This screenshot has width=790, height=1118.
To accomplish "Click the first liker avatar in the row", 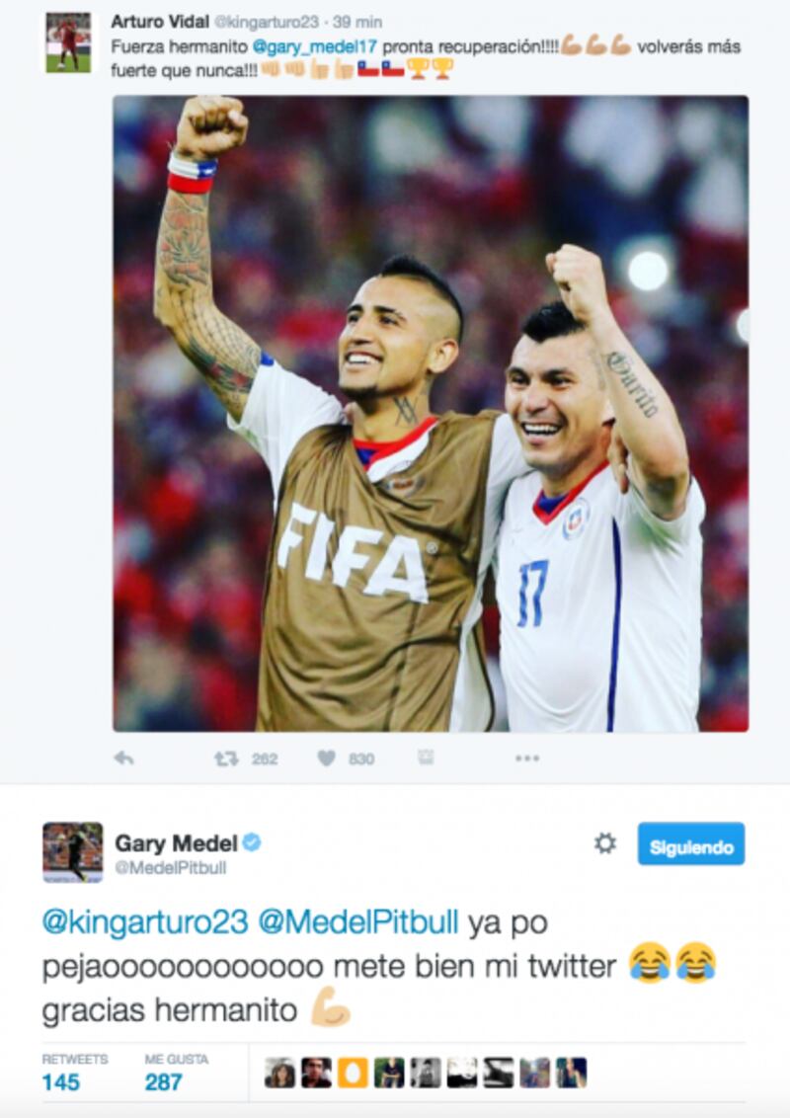I will point(279,1073).
